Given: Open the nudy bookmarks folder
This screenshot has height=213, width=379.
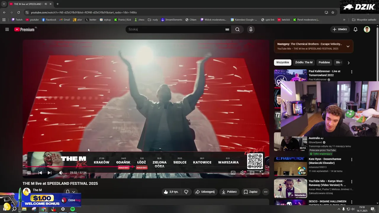Looking at the screenshot, I should pos(153,20).
